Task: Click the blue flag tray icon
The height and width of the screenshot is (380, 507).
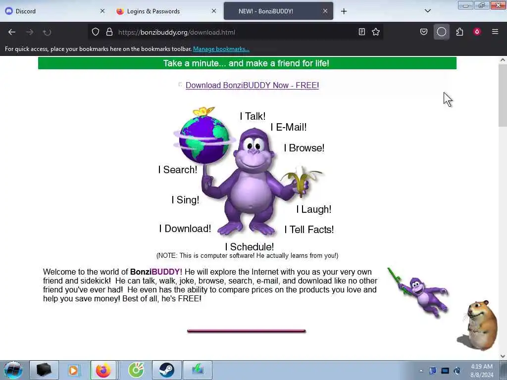Action: (x=433, y=371)
